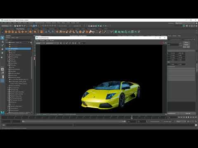This screenshot has height=148, width=198.
Task: Click the current time marker on timeline
Action: 132,117
